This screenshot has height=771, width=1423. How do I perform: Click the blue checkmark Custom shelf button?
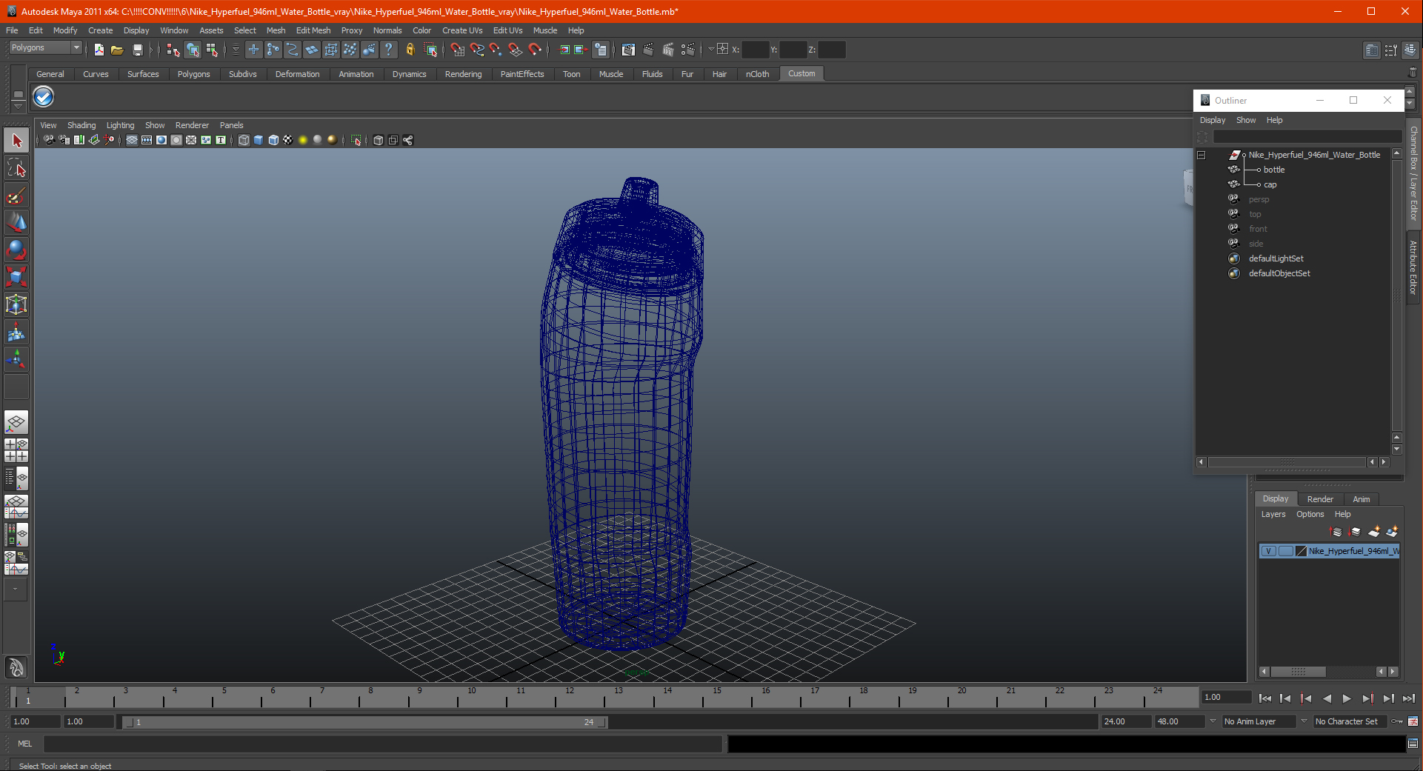44,97
